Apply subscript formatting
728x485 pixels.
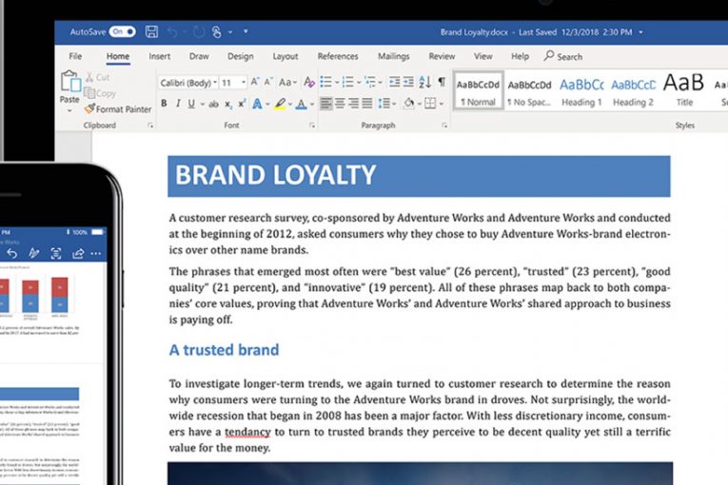point(228,105)
